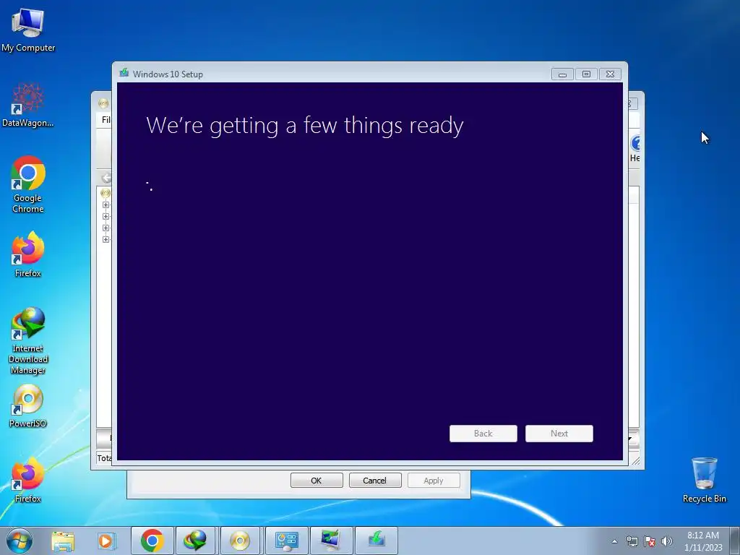Click OK in the dialog behind Setup
Viewport: 740px width, 555px height.
(x=317, y=481)
